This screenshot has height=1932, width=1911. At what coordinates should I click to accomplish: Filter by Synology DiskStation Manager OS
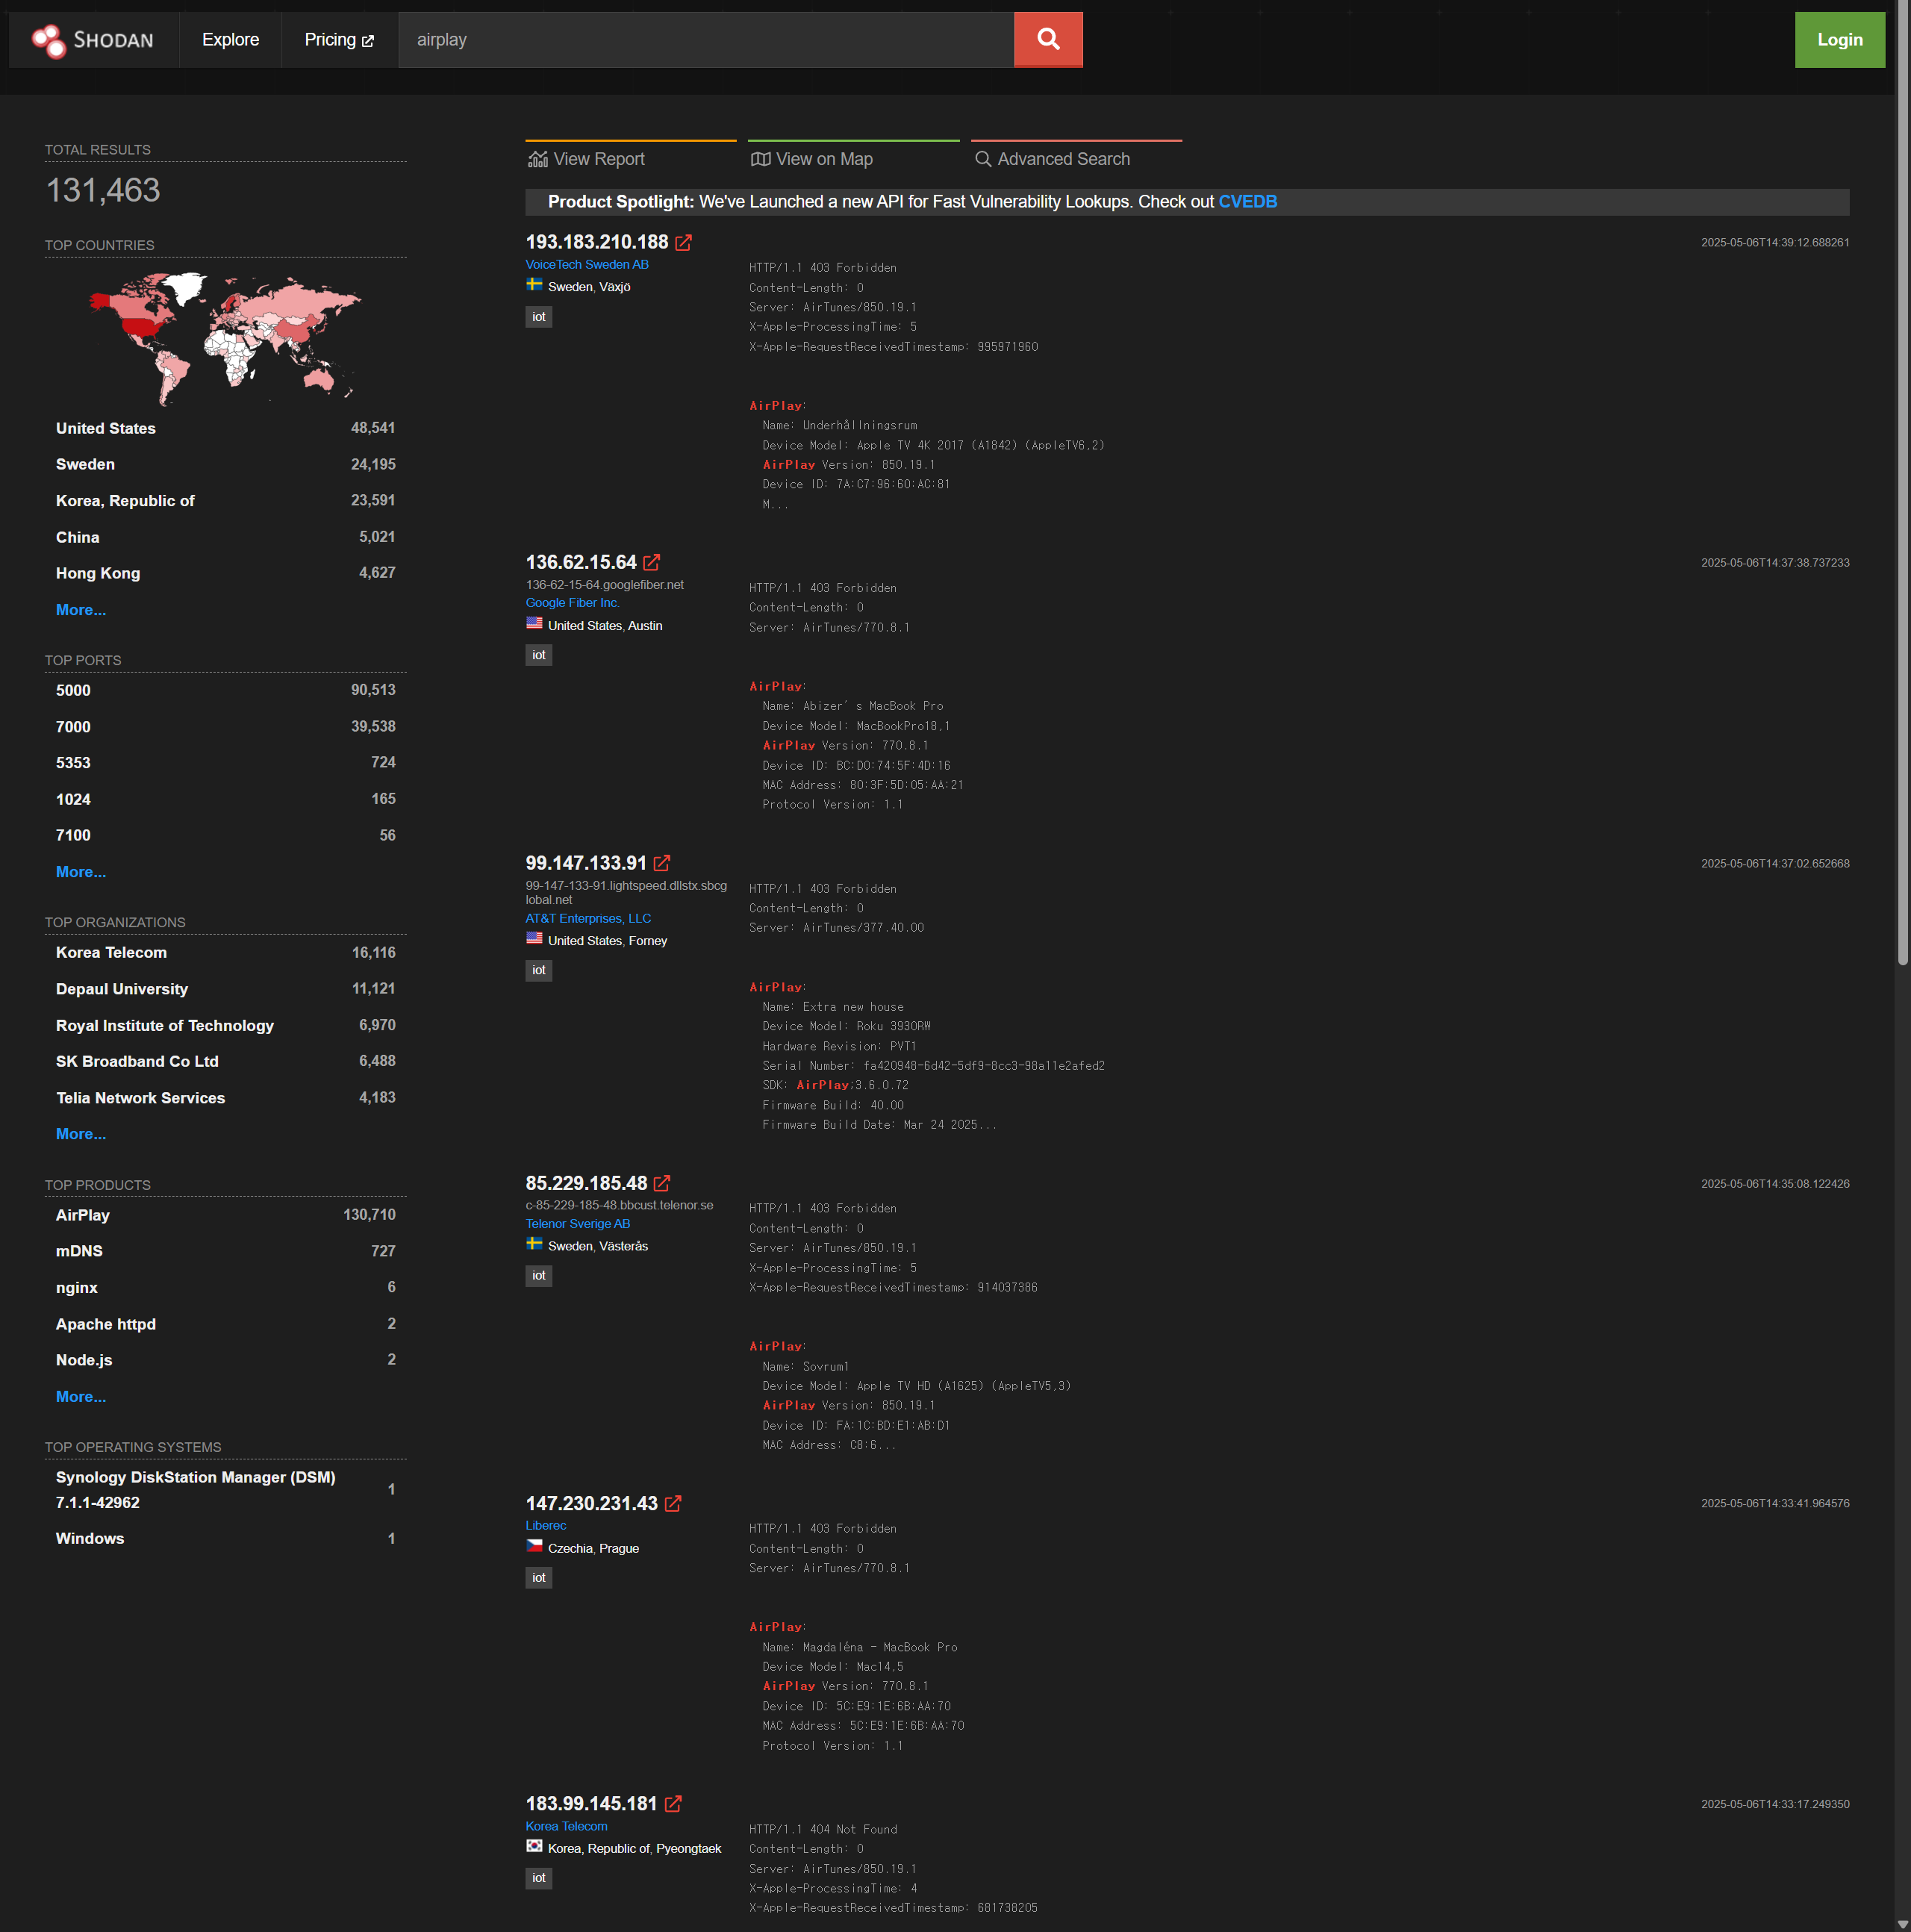[225, 1490]
